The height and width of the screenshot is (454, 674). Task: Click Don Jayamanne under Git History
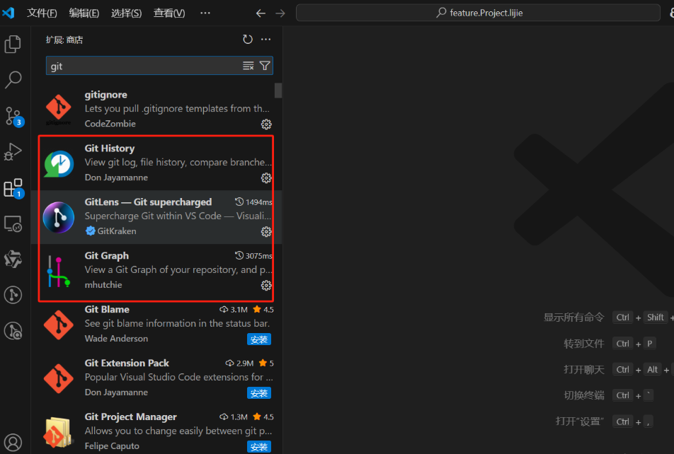tap(116, 177)
